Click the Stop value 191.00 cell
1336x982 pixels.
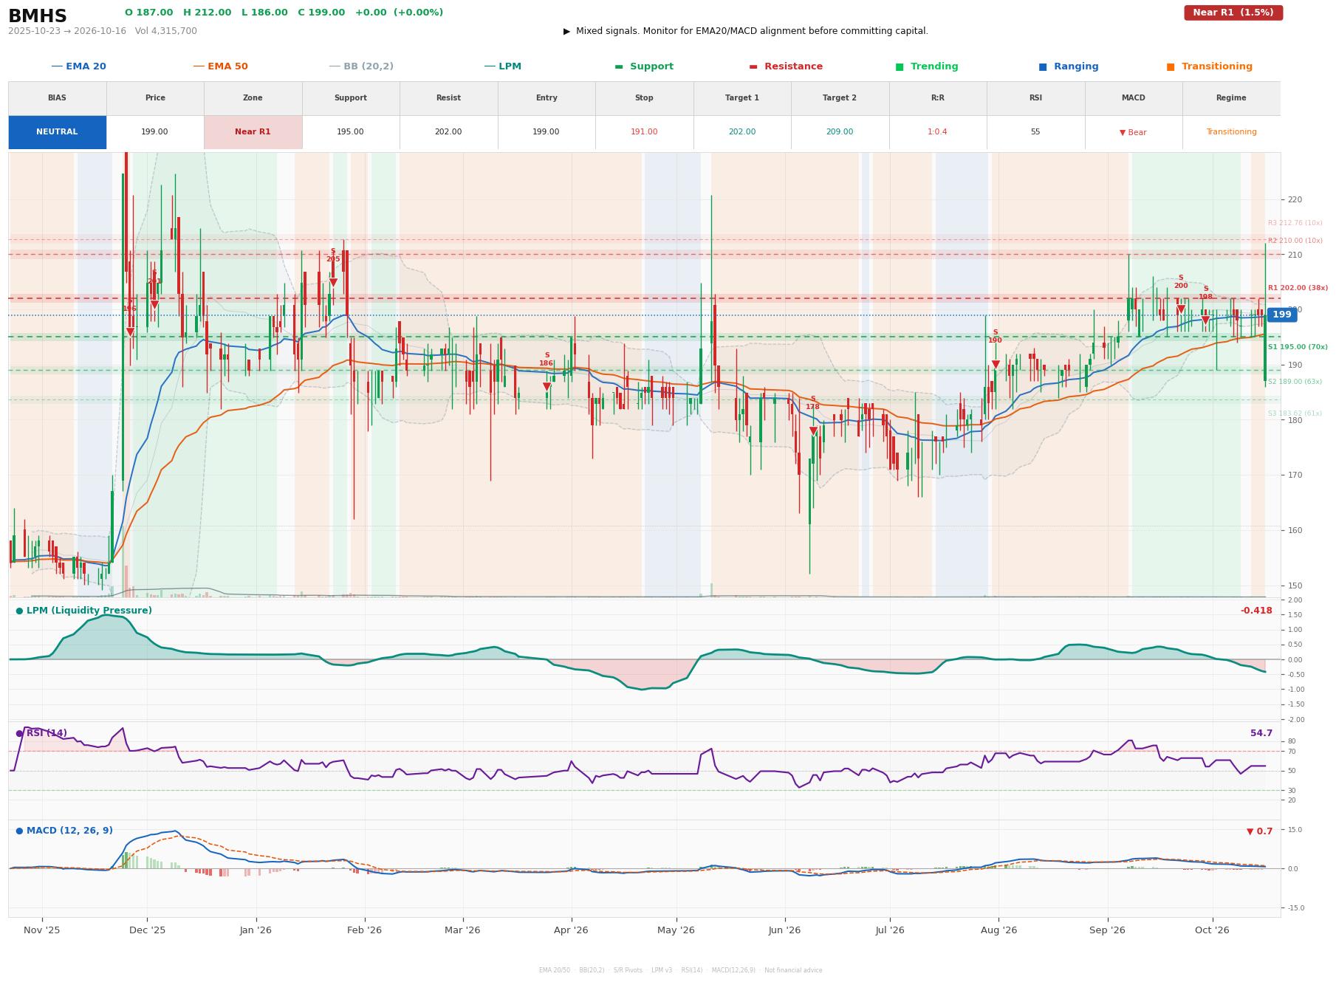tap(644, 132)
